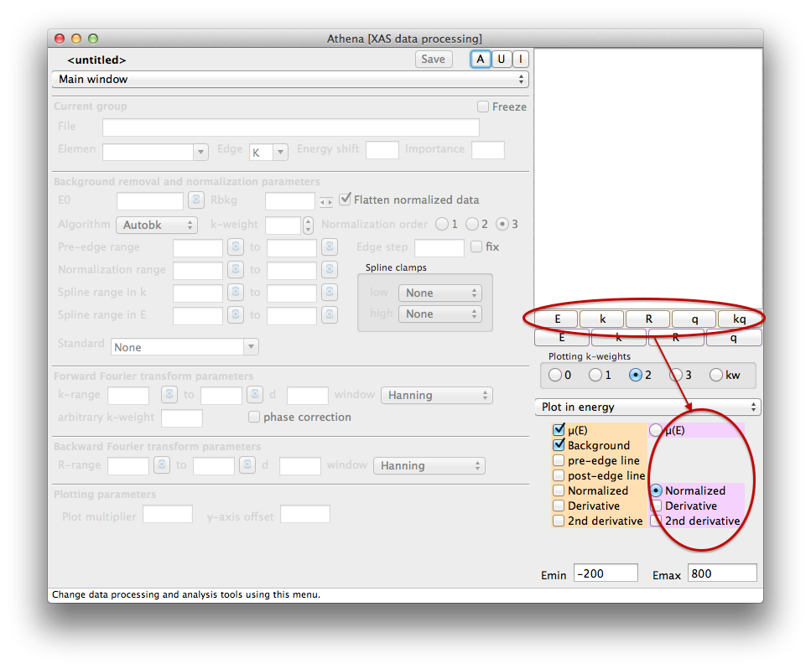811x669 pixels.
Task: Click the Importance field
Action: [488, 150]
